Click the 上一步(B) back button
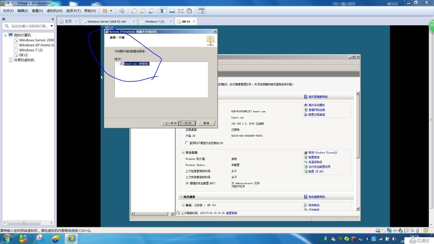Viewport: 434px width, 244px height. [x=170, y=123]
